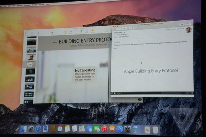
Task: Open Calendar from the Dock
Action: click(x=60, y=129)
